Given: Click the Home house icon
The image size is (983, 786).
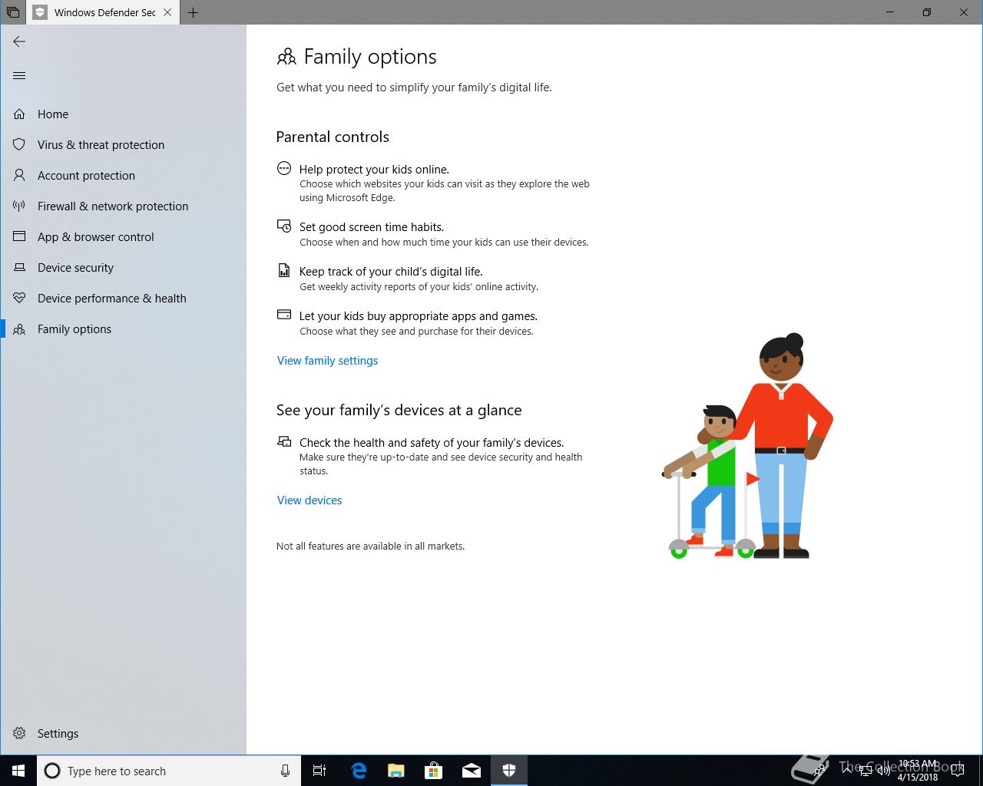Looking at the screenshot, I should click(19, 114).
